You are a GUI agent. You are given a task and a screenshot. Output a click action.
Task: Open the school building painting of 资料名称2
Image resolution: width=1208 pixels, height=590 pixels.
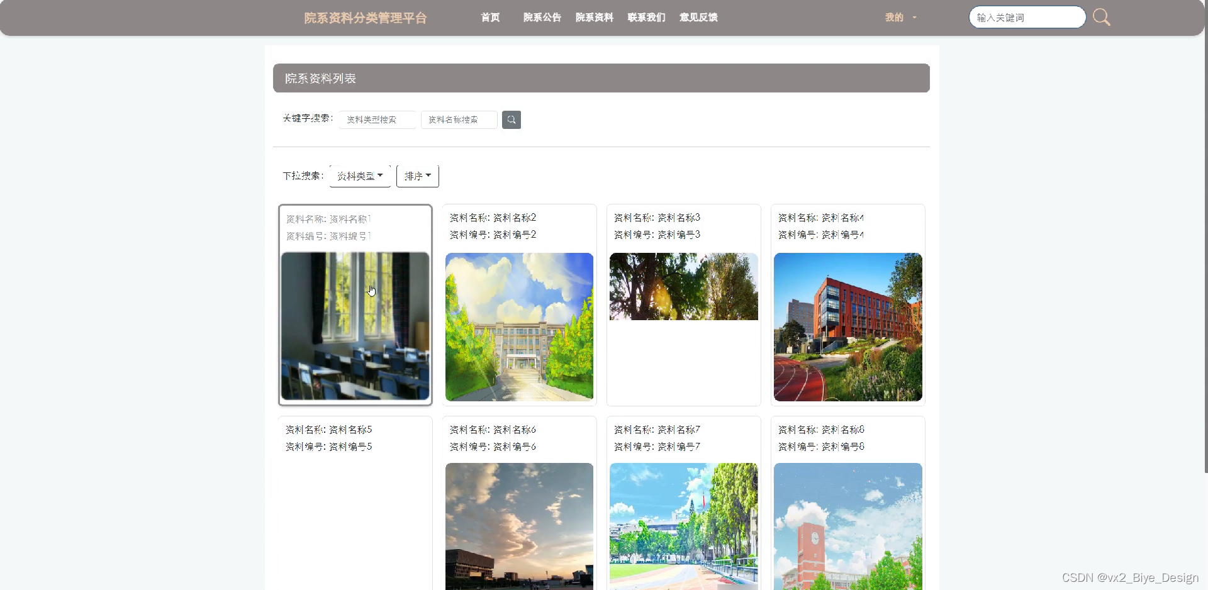[519, 326]
